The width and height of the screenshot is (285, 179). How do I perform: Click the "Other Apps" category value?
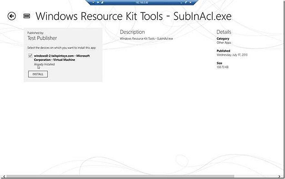pyautogui.click(x=224, y=43)
